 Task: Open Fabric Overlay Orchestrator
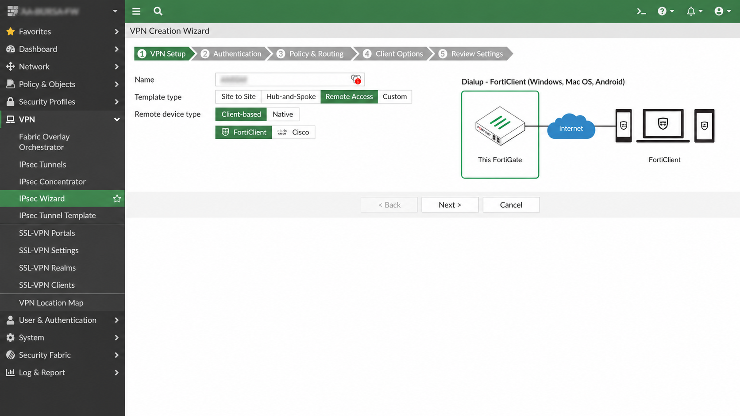tap(44, 142)
